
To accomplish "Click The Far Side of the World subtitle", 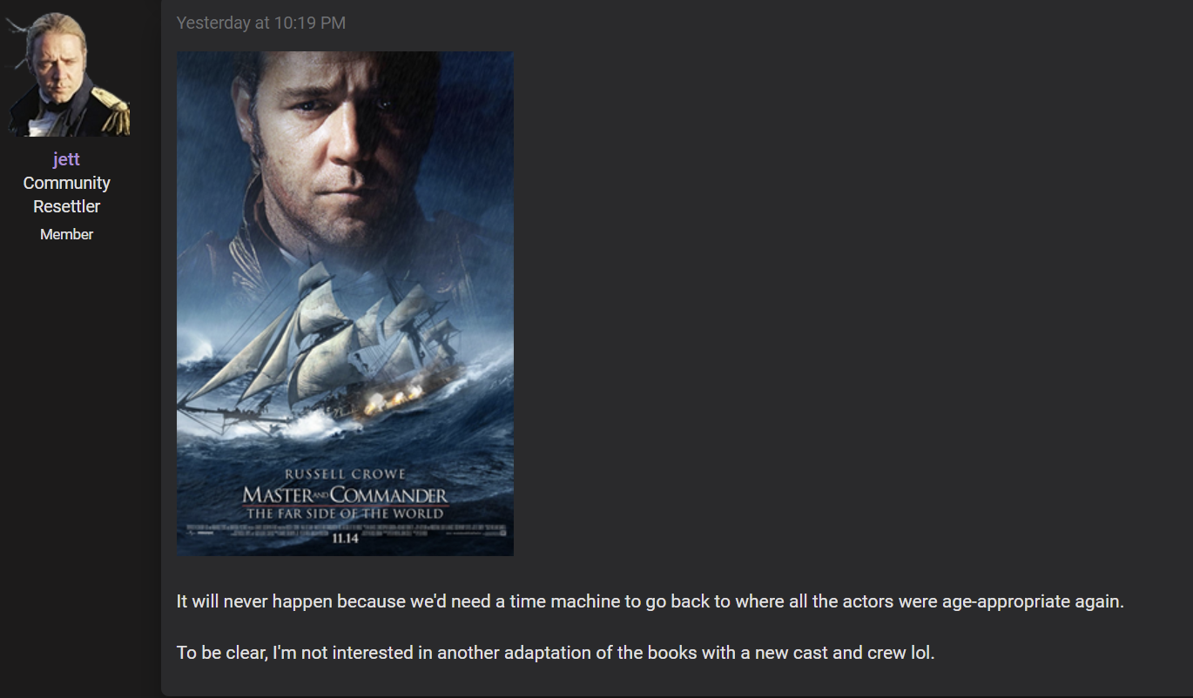I will [x=345, y=513].
